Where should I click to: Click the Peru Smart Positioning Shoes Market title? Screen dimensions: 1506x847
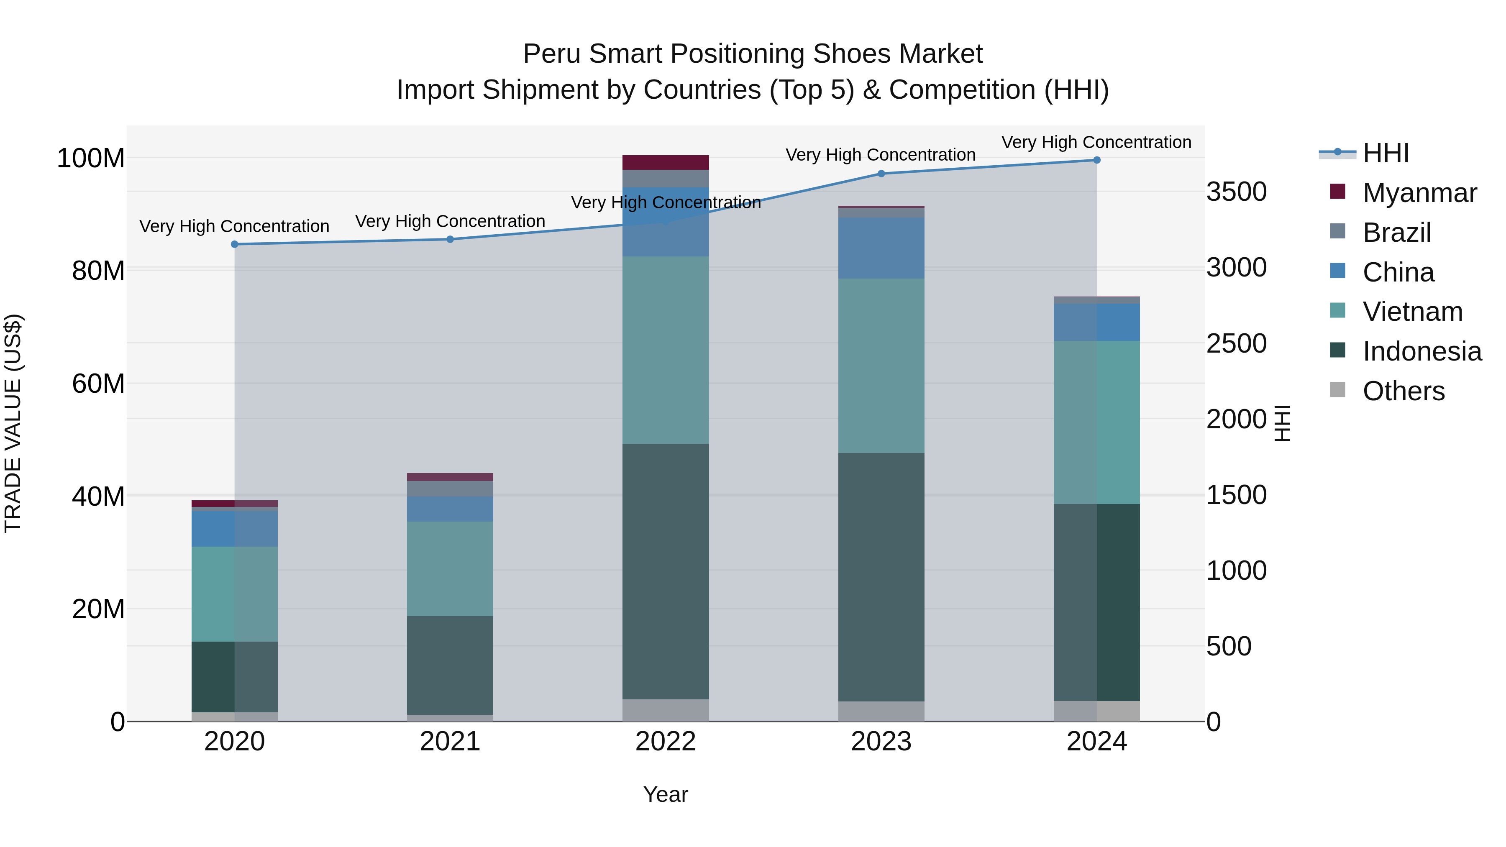click(753, 54)
